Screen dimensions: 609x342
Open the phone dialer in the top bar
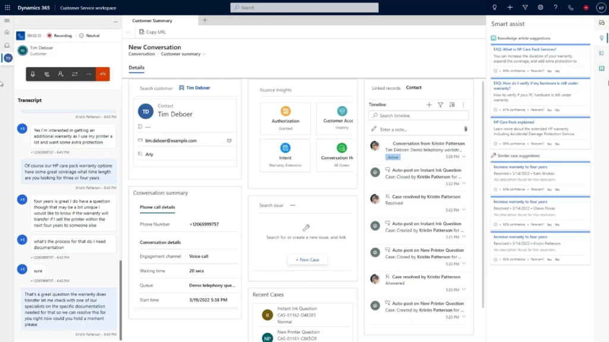tap(570, 7)
